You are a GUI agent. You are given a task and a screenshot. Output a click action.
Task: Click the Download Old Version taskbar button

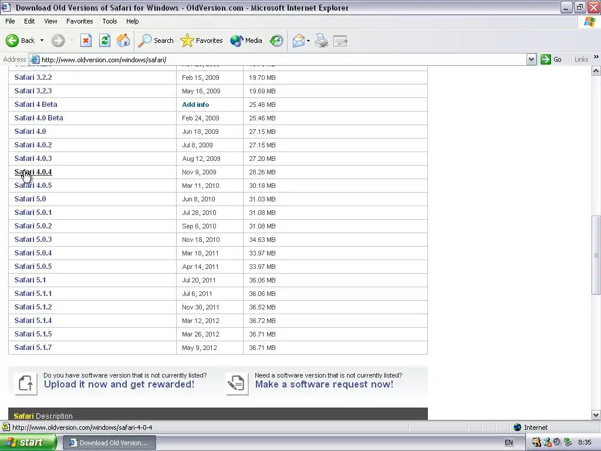109,443
